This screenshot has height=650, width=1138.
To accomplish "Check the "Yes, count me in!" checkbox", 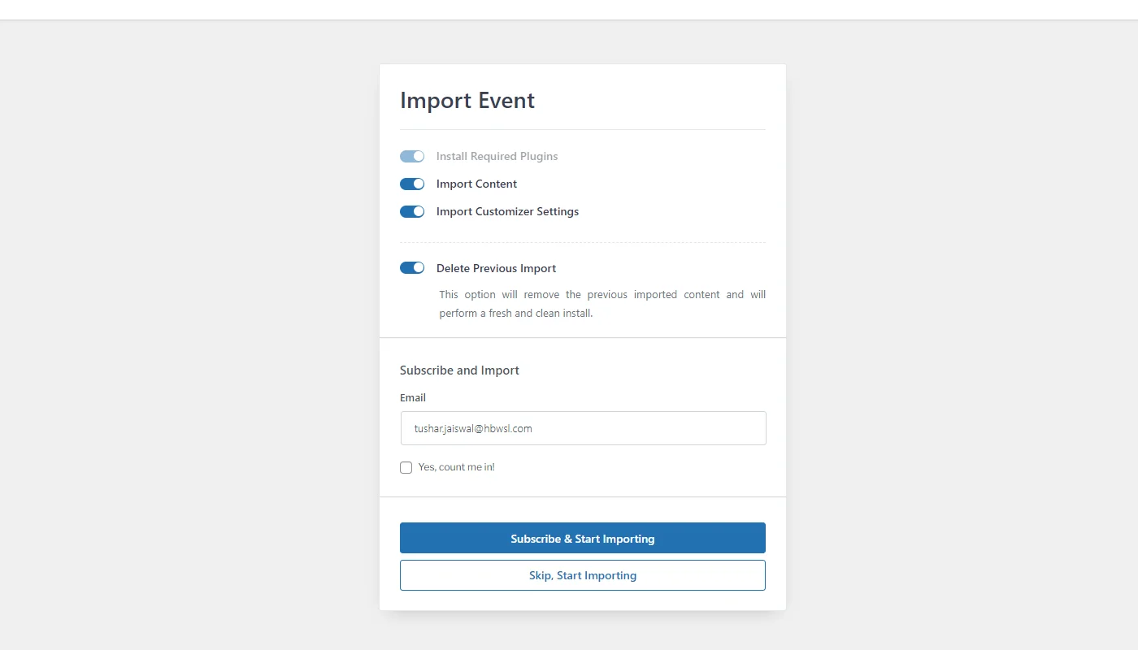I will [406, 467].
